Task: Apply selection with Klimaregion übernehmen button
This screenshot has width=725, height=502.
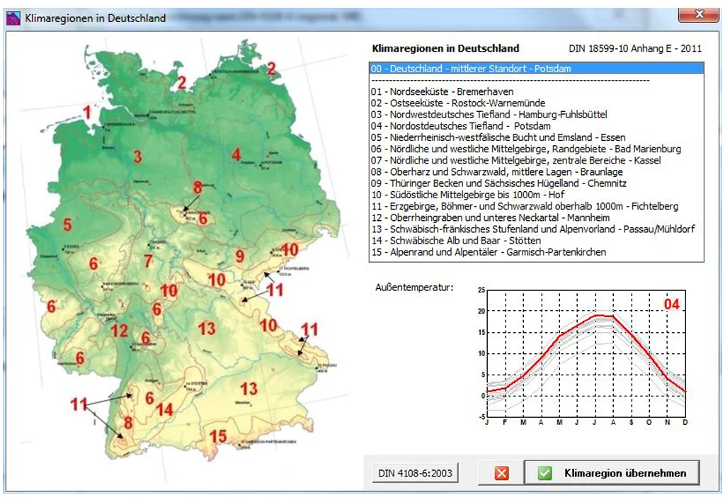Action: (612, 473)
